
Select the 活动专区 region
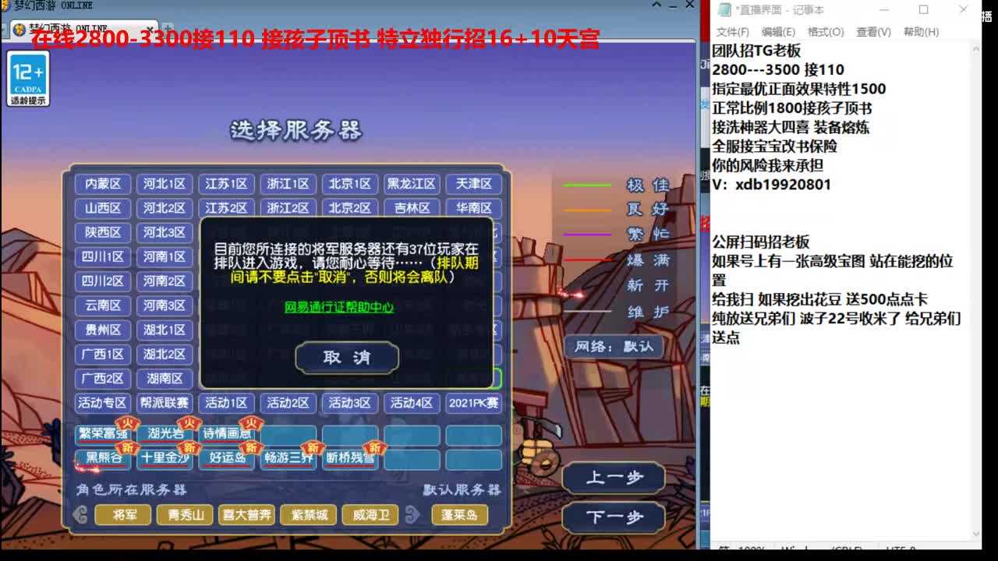(103, 403)
